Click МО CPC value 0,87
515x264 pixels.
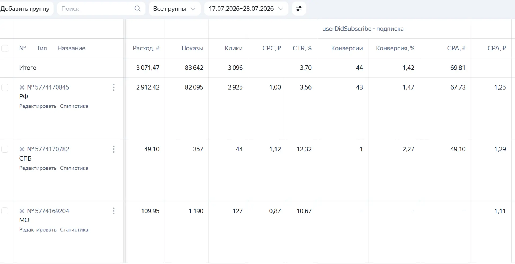[x=275, y=211]
